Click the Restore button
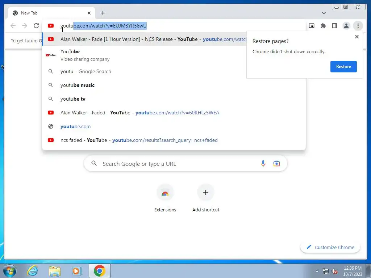371x278 pixels. [343, 67]
